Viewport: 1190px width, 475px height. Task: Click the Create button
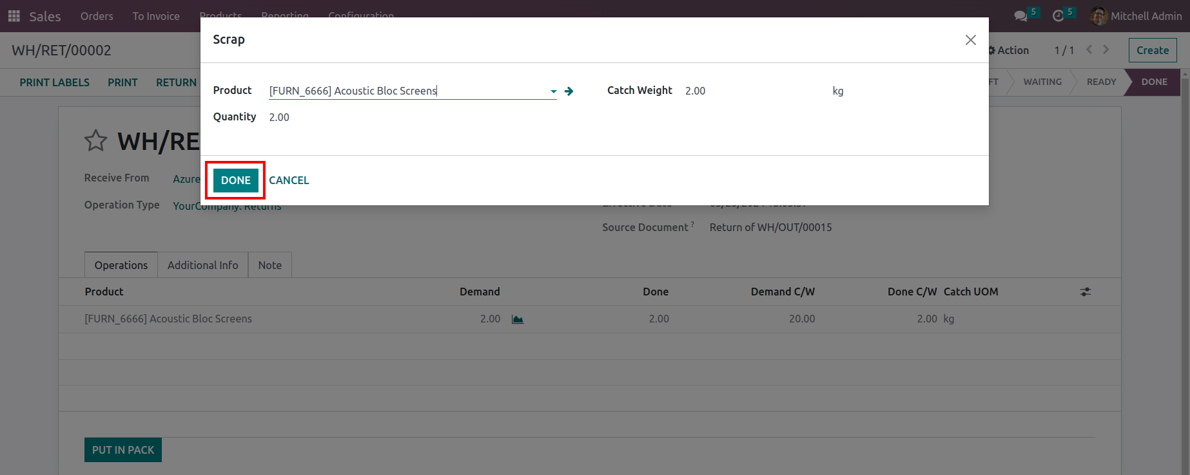click(1153, 50)
